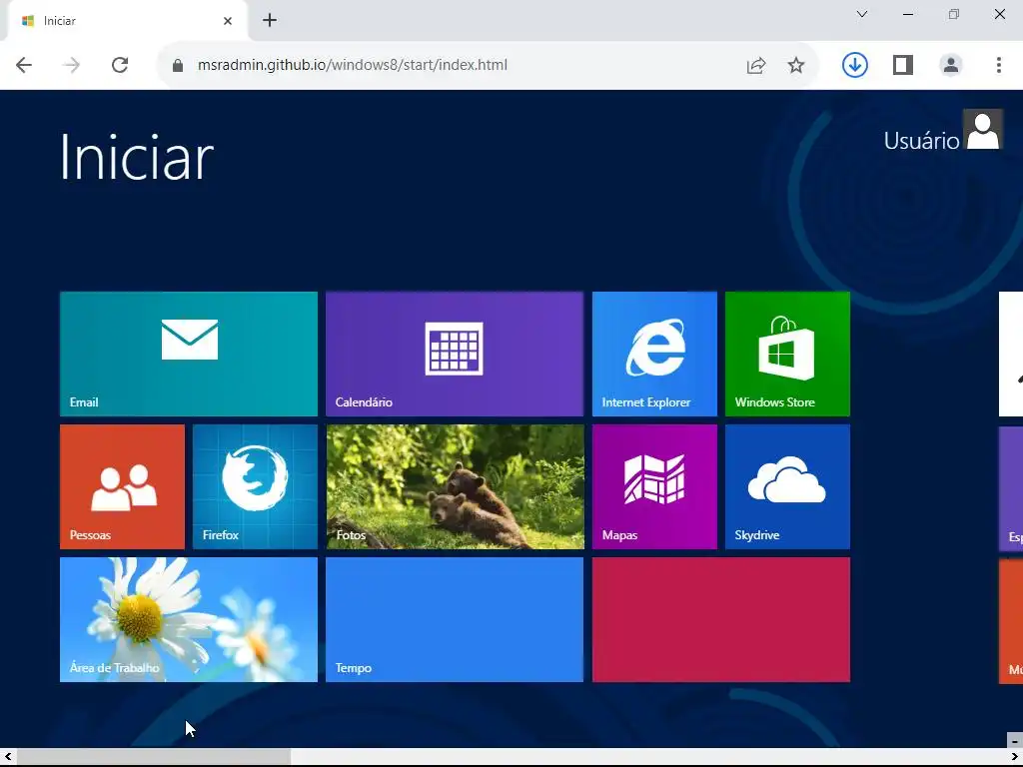The height and width of the screenshot is (767, 1023).
Task: Select the Iniciar browser tab
Action: 127,21
